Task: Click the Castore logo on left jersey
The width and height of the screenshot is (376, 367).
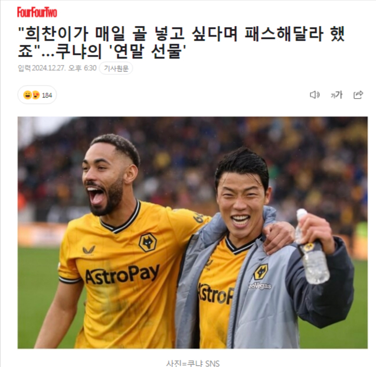Action: point(89,251)
